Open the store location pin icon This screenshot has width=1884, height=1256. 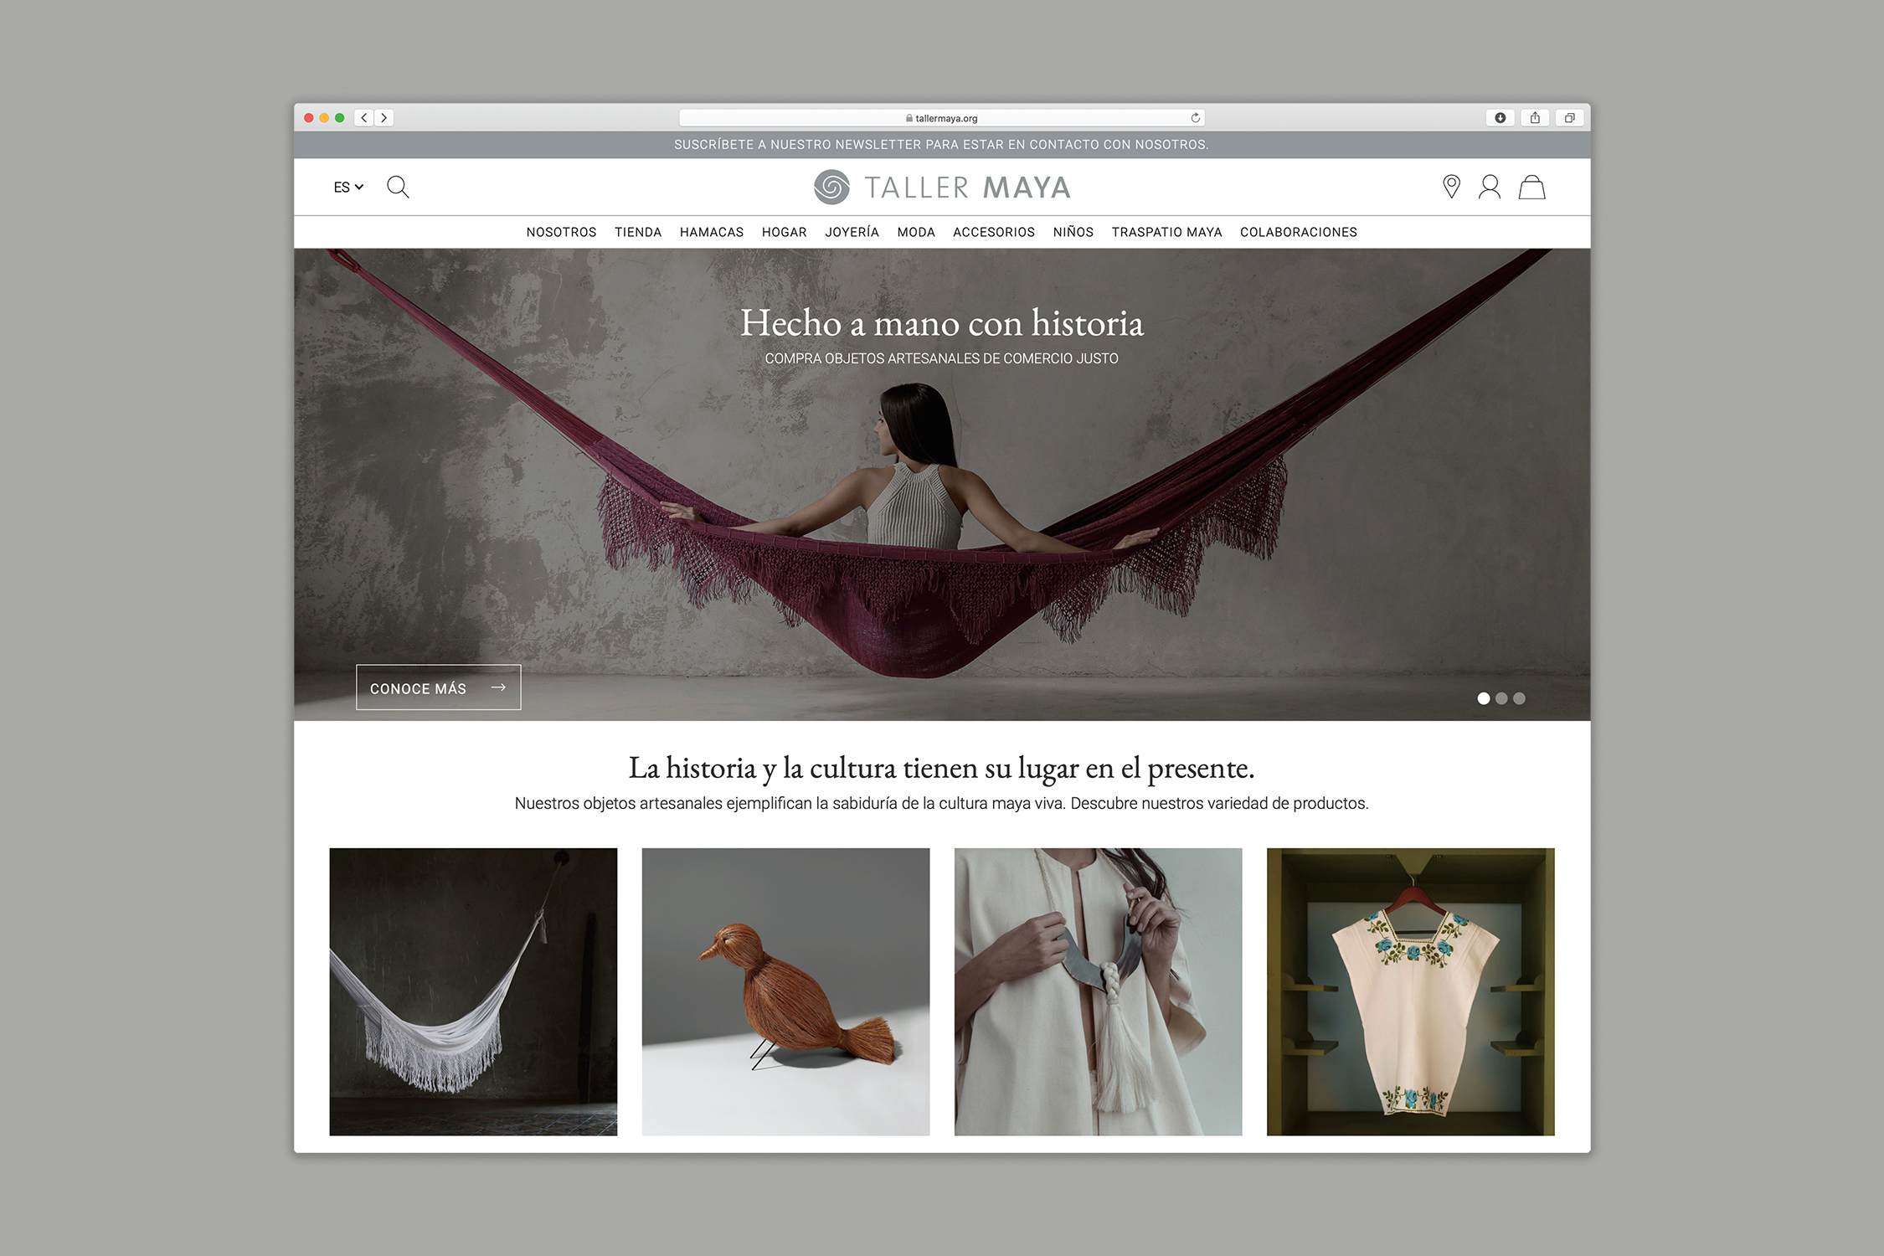pyautogui.click(x=1452, y=186)
